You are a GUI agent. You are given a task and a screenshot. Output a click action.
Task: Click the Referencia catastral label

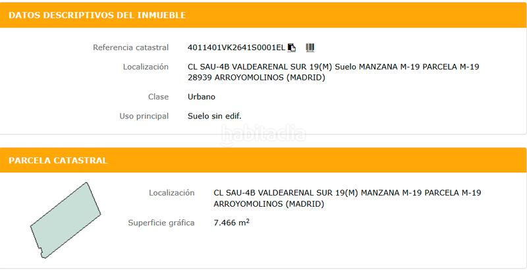130,47
